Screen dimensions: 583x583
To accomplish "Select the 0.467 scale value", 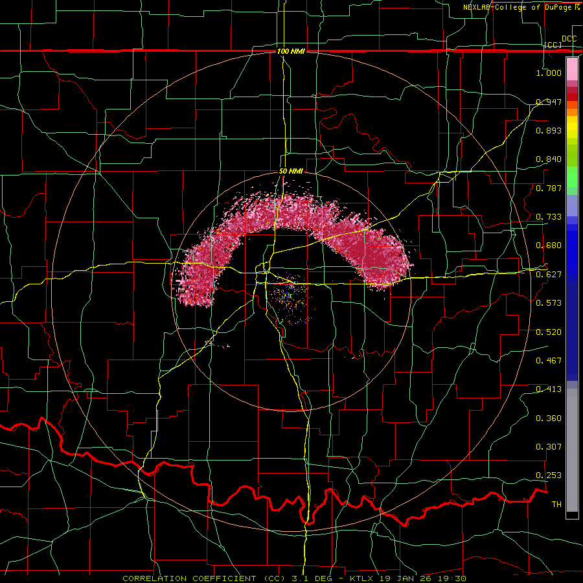I will coord(549,361).
